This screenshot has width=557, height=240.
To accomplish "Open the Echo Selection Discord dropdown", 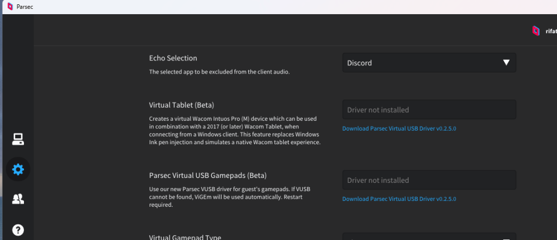I will [x=429, y=63].
